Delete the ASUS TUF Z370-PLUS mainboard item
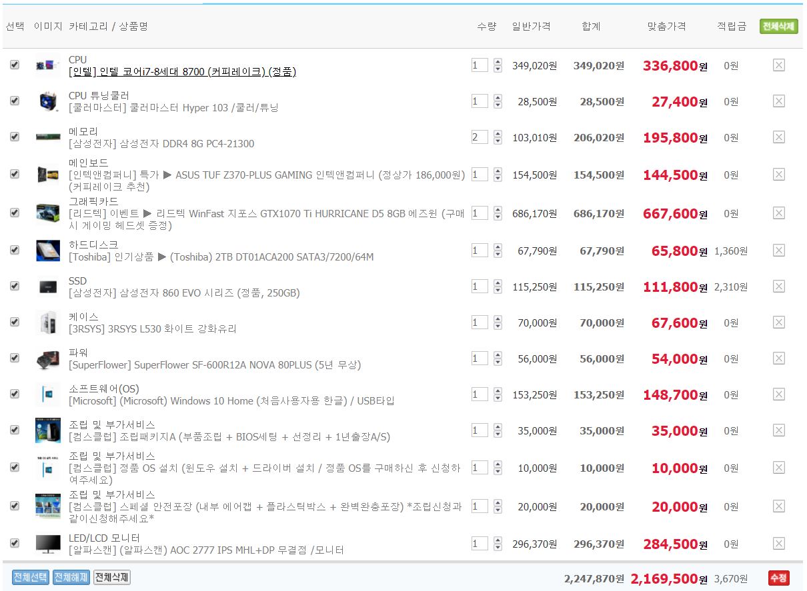 pyautogui.click(x=778, y=175)
